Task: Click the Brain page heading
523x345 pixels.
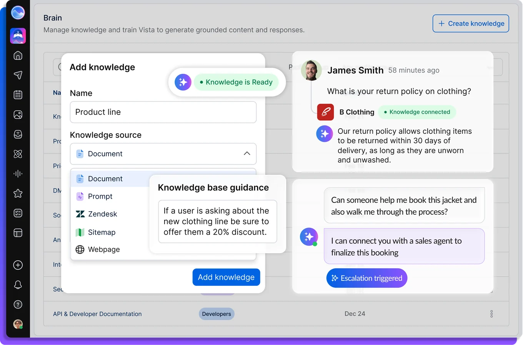Action: coord(53,18)
